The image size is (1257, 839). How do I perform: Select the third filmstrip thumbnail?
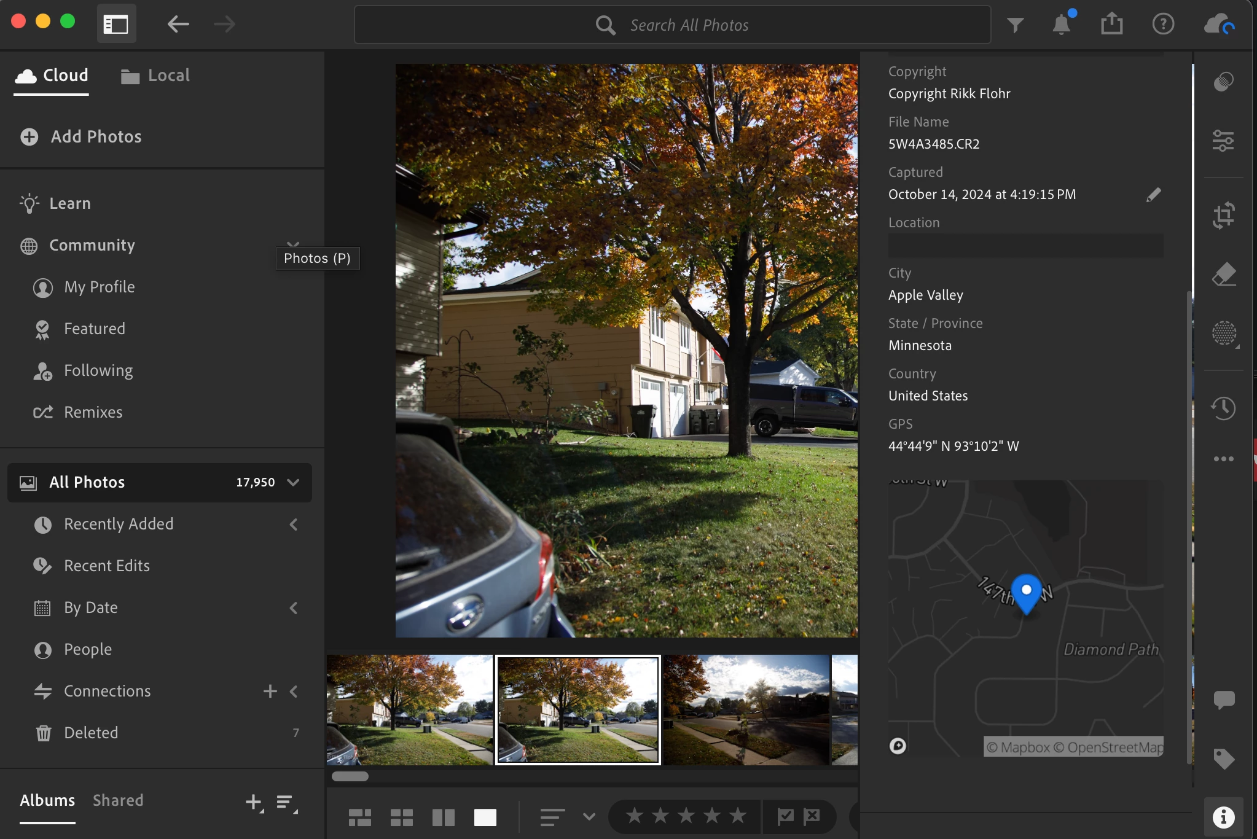[746, 710]
